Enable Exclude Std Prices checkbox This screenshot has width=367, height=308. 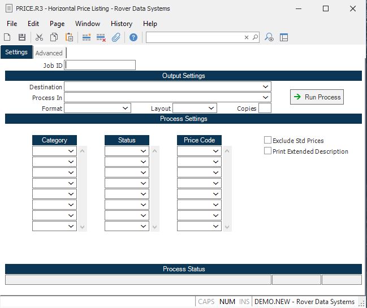pos(268,140)
